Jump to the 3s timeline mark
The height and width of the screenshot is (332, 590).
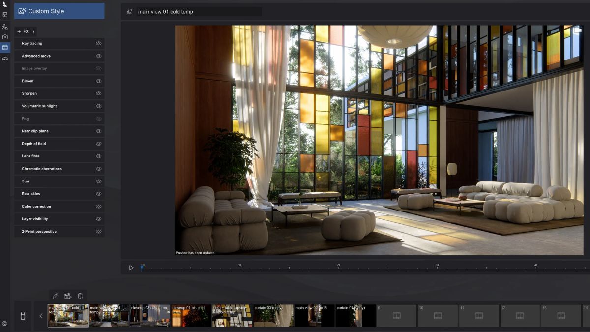click(x=437, y=265)
